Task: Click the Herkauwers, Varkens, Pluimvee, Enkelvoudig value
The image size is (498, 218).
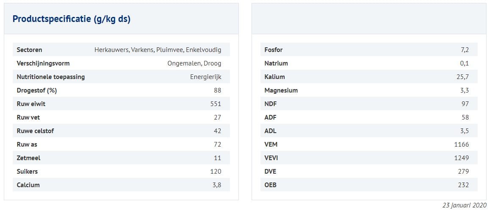Action: (x=158, y=50)
